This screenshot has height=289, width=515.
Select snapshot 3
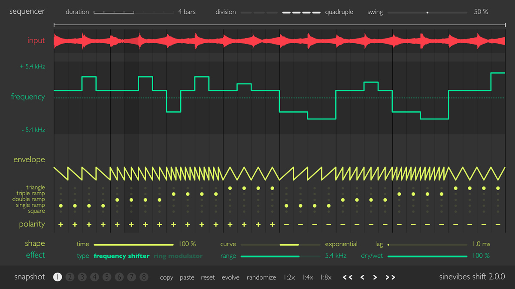[82, 277]
